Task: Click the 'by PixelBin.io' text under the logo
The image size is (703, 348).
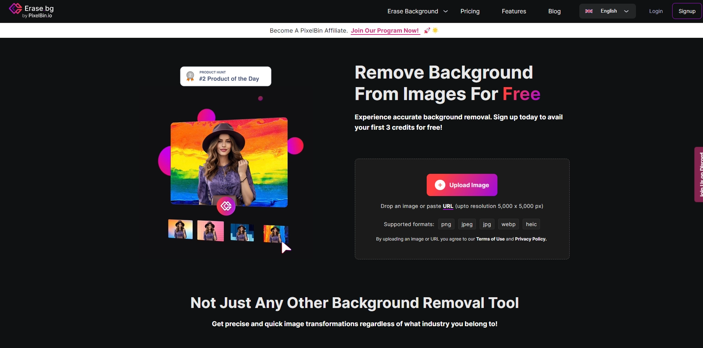Action: tap(37, 16)
